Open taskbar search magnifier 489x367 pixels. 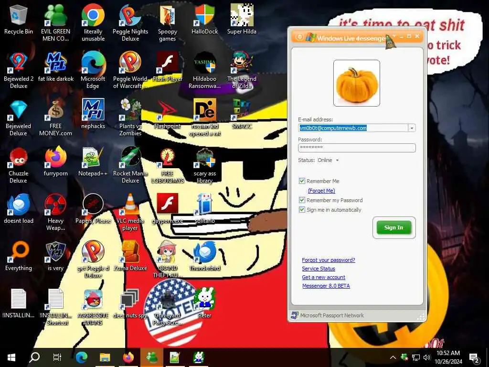tap(34, 357)
